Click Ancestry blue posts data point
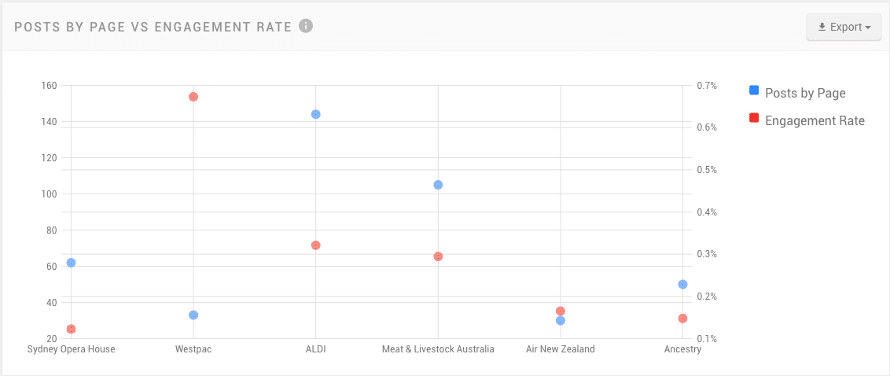Image resolution: width=890 pixels, height=376 pixels. coord(682,284)
